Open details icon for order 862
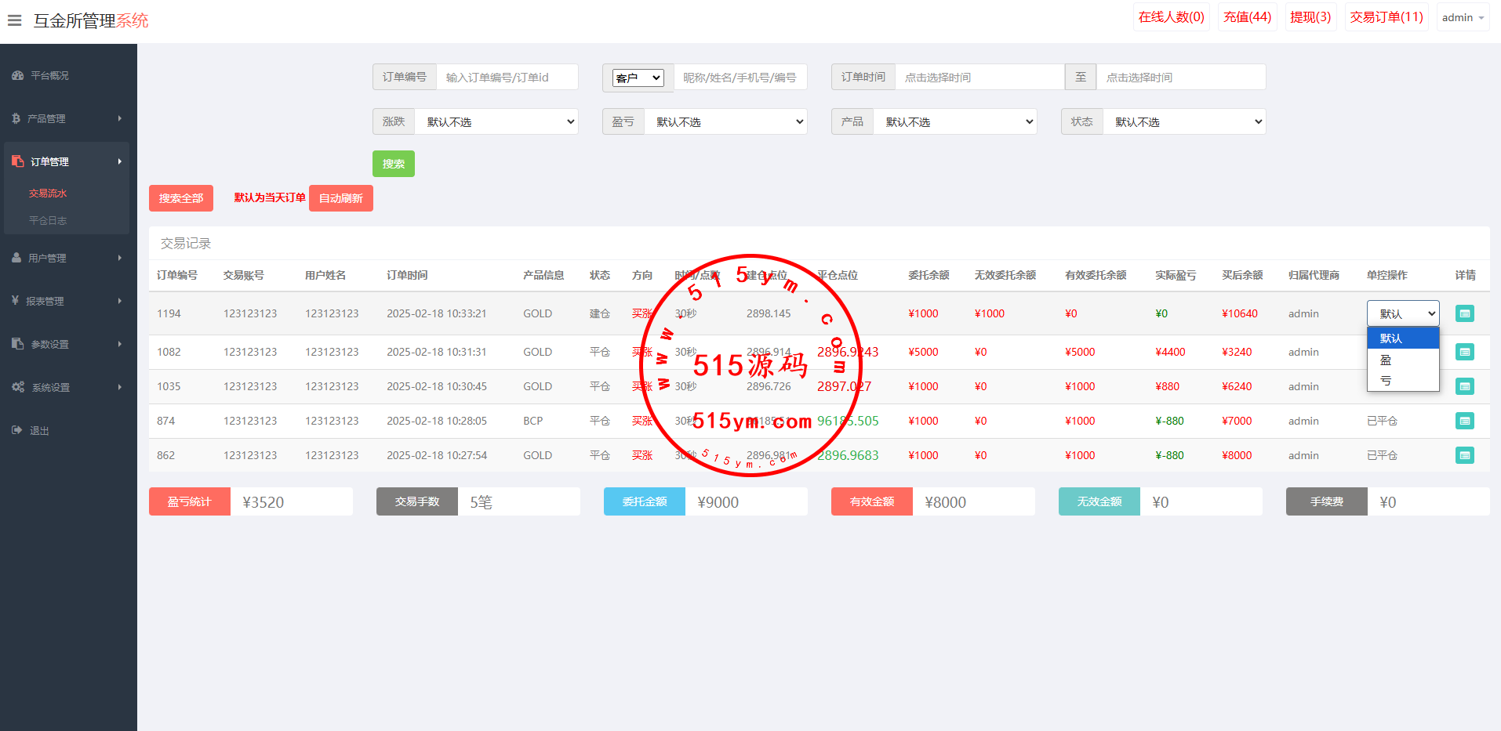This screenshot has height=731, width=1501. [1464, 455]
